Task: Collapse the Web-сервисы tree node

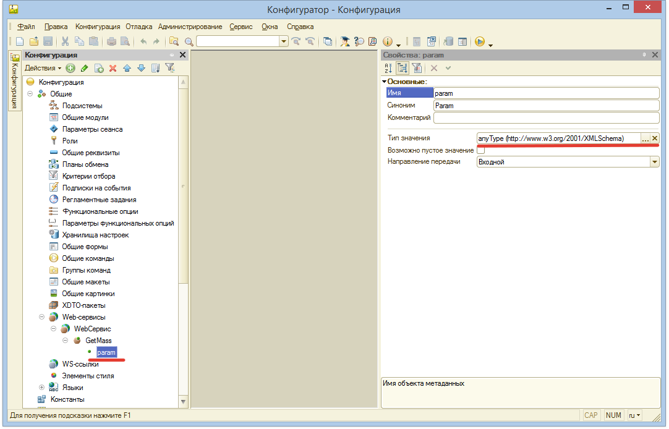Action: click(42, 317)
